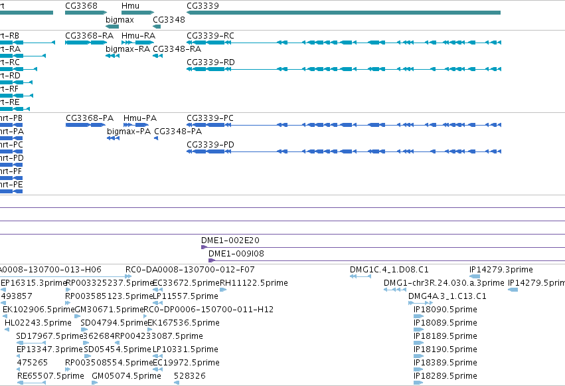The height and width of the screenshot is (386, 565).
Task: Select the Hmu-PA protein label
Action: 140,118
